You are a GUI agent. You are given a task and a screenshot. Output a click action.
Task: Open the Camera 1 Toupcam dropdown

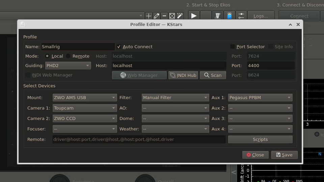click(x=85, y=108)
